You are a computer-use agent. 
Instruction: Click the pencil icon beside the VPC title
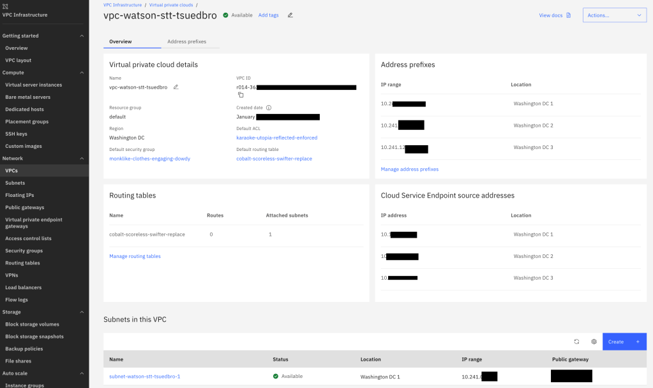290,15
